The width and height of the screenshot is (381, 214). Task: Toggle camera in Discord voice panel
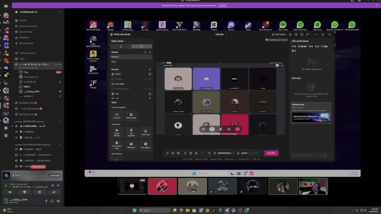(x=10, y=192)
